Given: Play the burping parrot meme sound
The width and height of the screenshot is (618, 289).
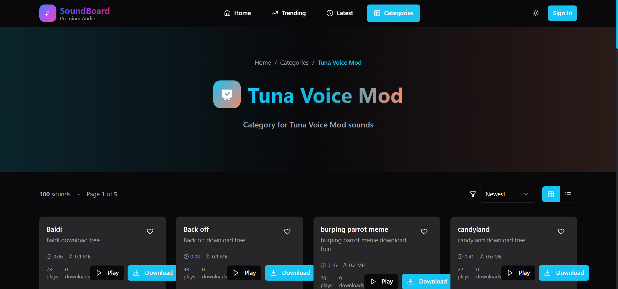Looking at the screenshot, I should [x=381, y=282].
